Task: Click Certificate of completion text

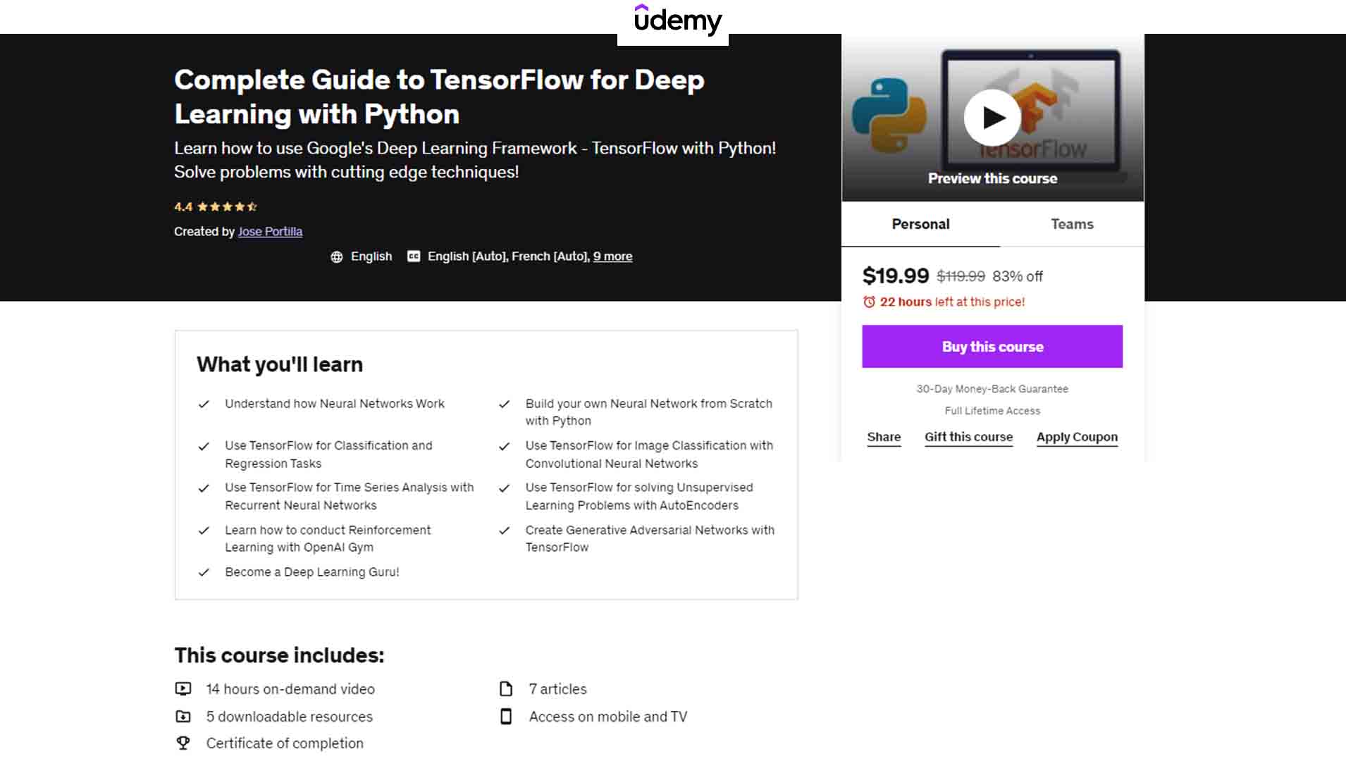Action: (x=285, y=743)
